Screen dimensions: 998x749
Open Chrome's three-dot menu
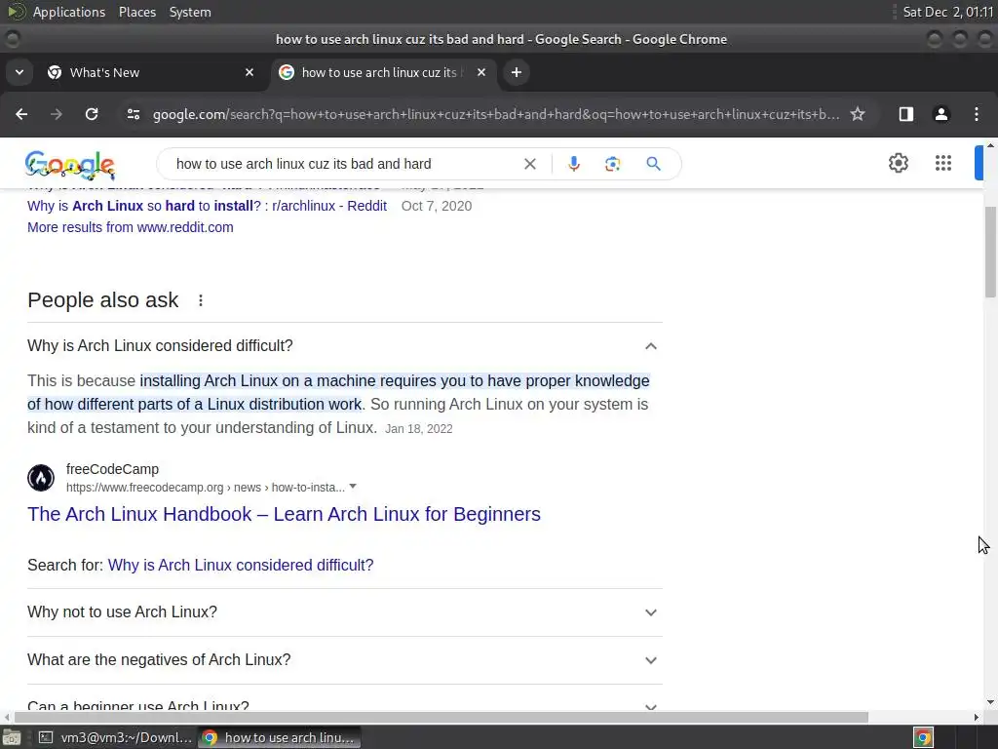[977, 114]
